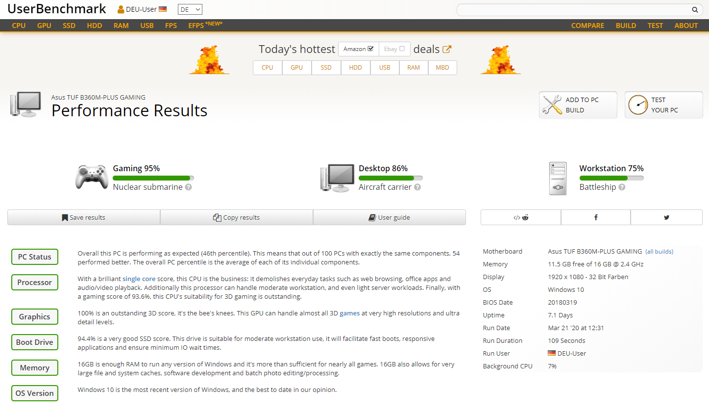Share results via embed/Reddit button
Viewport: 709px width, 415px height.
pyautogui.click(x=521, y=217)
